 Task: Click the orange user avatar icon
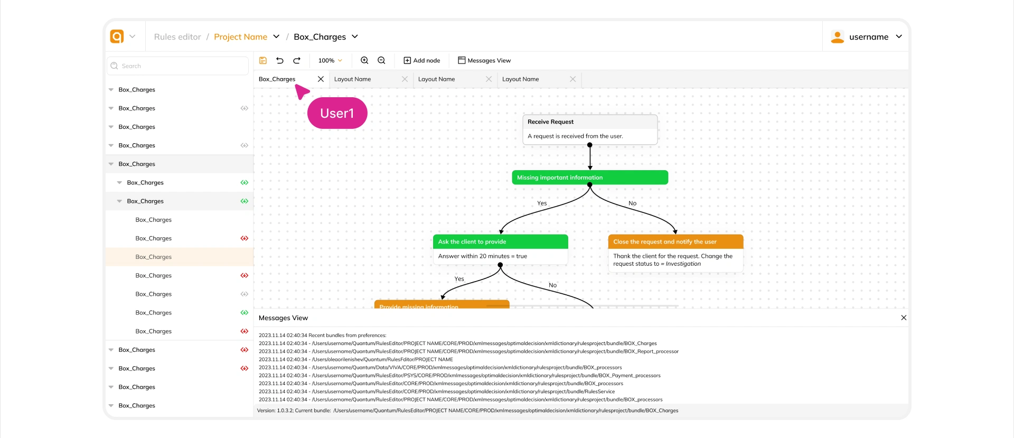(837, 36)
